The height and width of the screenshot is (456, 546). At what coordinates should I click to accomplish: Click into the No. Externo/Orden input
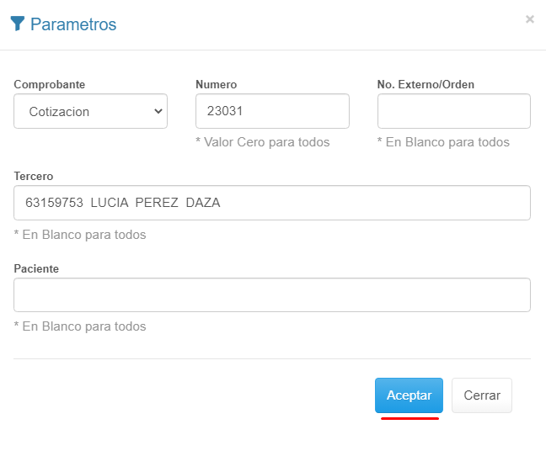[x=453, y=111]
